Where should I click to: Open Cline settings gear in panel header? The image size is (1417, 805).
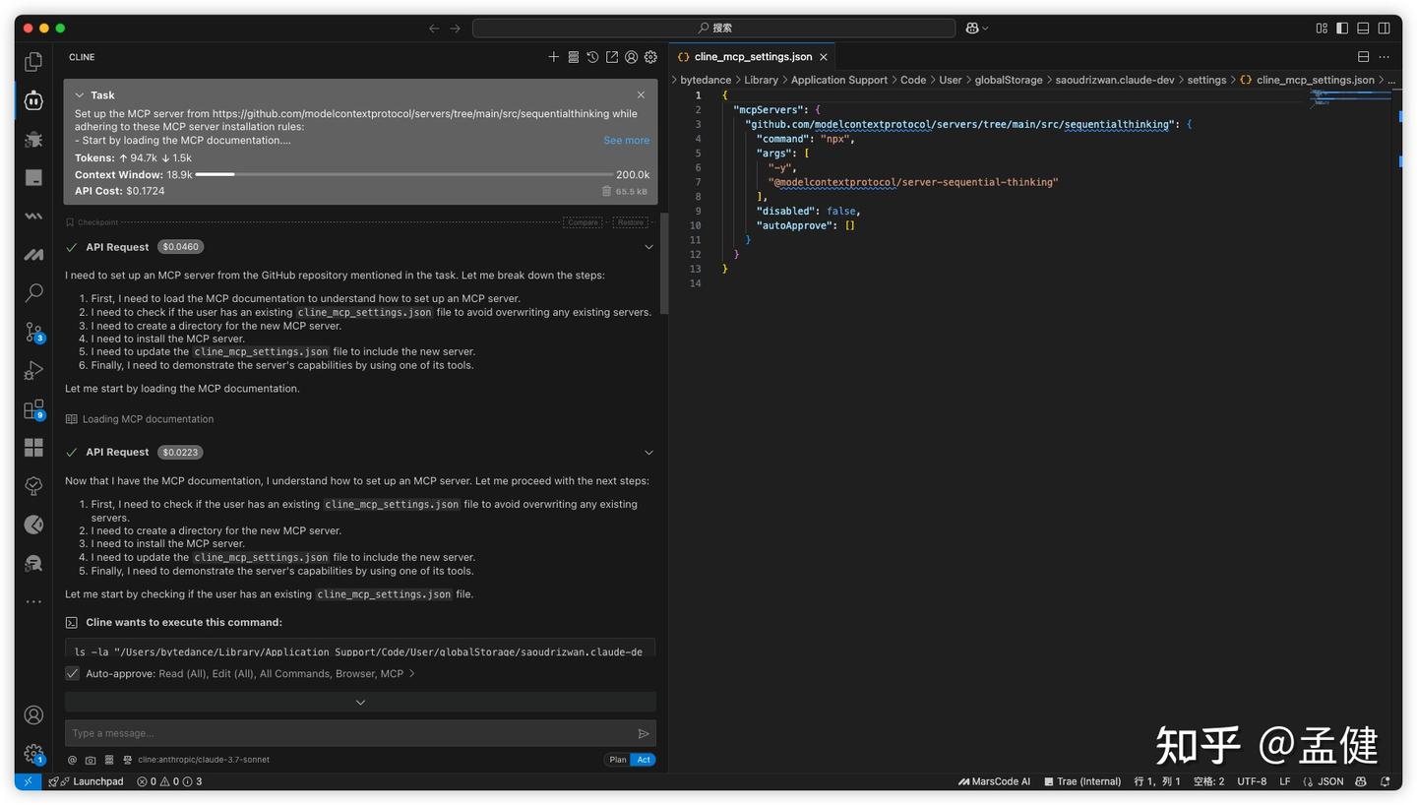(650, 57)
